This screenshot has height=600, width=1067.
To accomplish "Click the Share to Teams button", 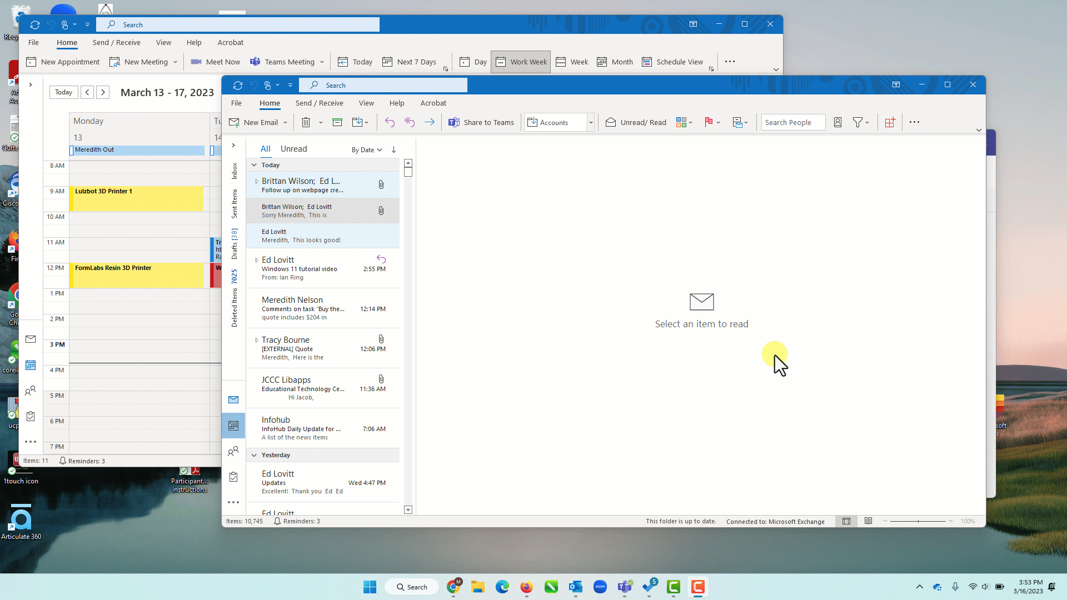I will pyautogui.click(x=481, y=122).
